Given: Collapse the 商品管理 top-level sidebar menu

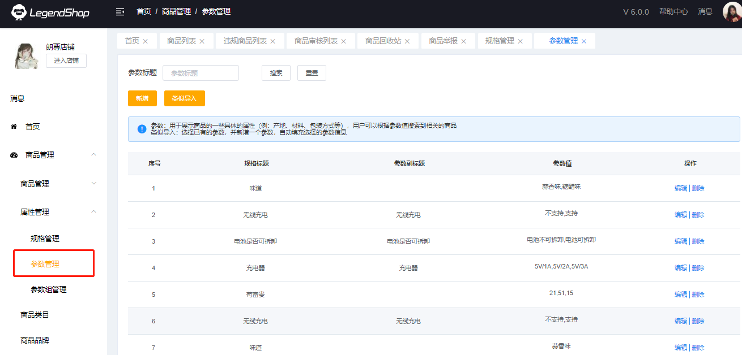Looking at the screenshot, I should (x=94, y=155).
